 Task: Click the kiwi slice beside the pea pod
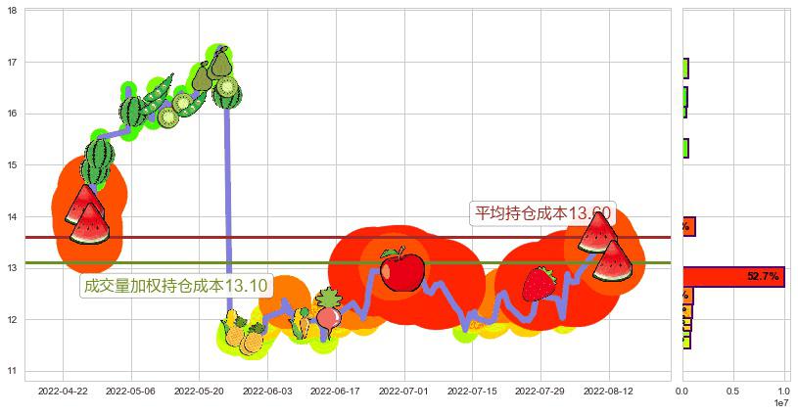pos(181,102)
